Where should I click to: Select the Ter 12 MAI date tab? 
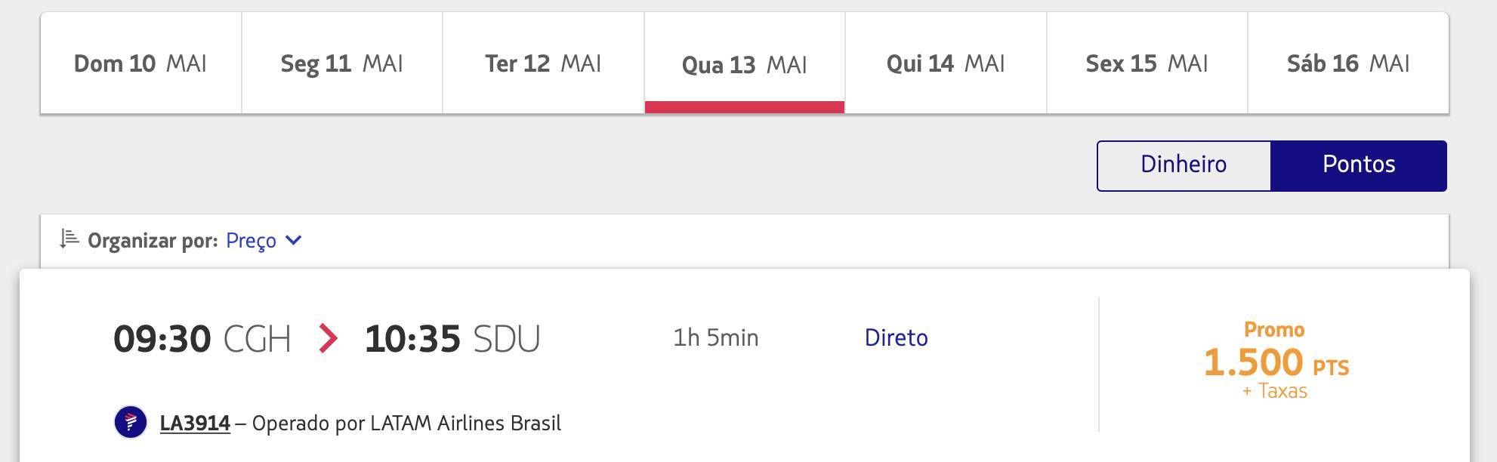(x=543, y=63)
